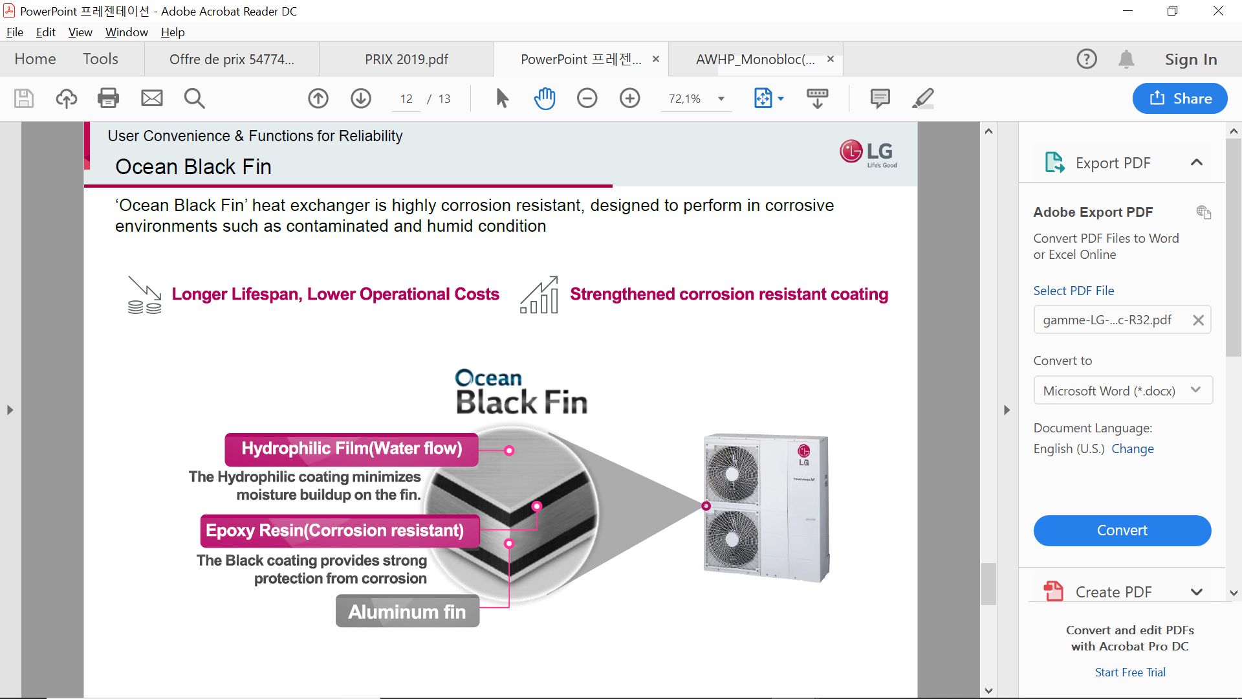
Task: Collapse the right tools pane
Action: click(1007, 410)
